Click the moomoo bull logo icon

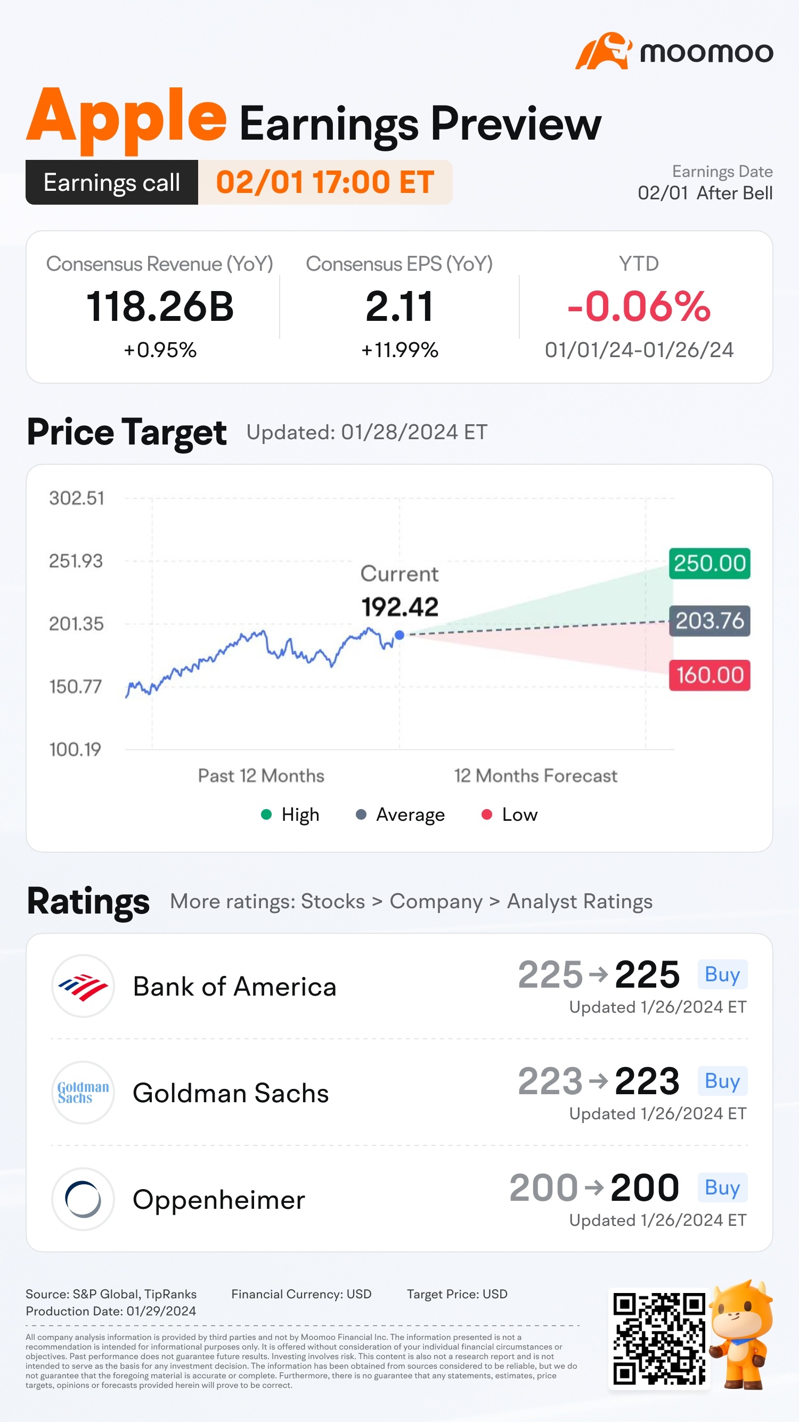pos(603,51)
